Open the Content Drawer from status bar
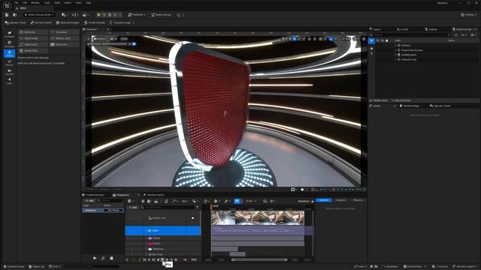481x270 pixels. 14,267
